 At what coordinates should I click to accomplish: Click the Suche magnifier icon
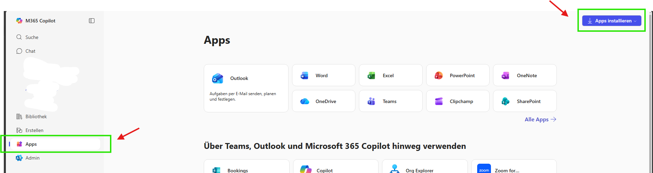19,37
